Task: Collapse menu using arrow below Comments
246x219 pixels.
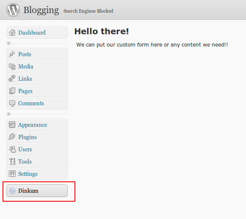Action: pos(8,114)
